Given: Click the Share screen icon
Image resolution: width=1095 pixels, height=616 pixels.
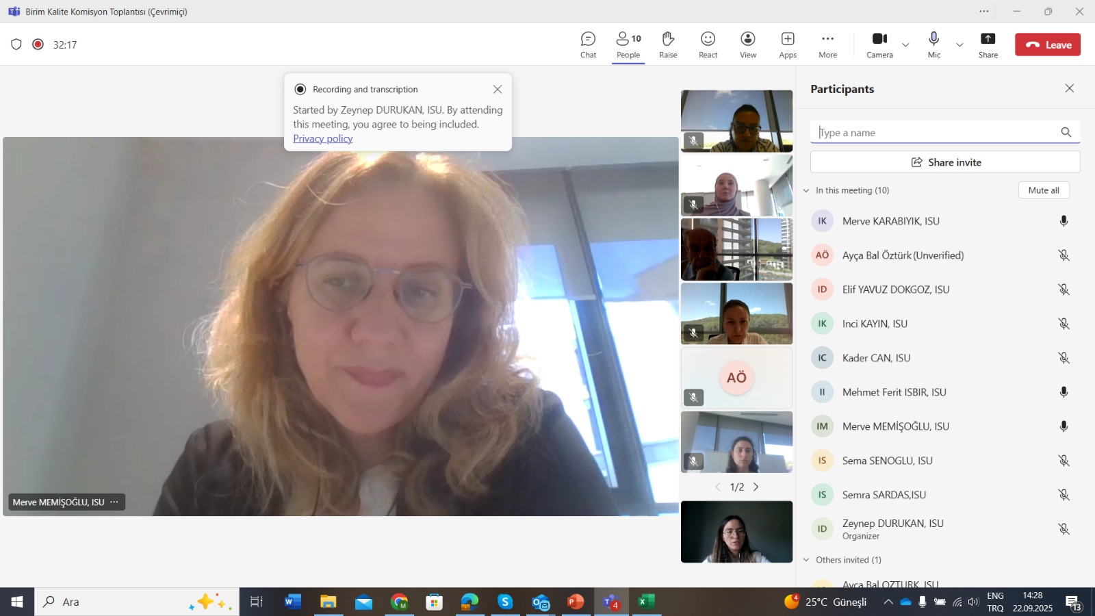Looking at the screenshot, I should point(988,44).
